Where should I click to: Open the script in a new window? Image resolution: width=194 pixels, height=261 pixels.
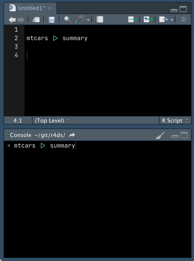36,19
